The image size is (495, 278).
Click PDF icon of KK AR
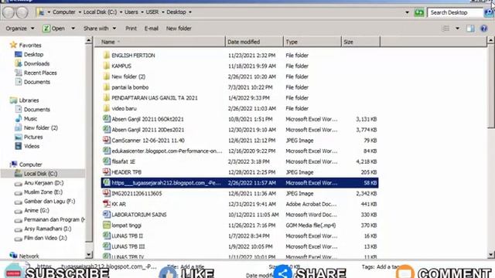(107, 204)
